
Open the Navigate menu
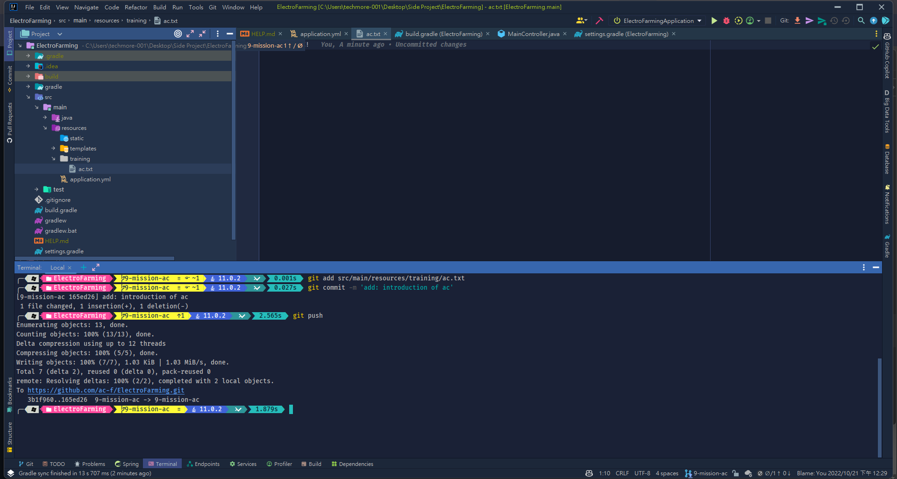86,7
